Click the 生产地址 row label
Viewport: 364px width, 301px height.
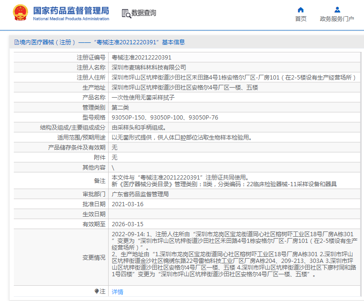coord(94,88)
